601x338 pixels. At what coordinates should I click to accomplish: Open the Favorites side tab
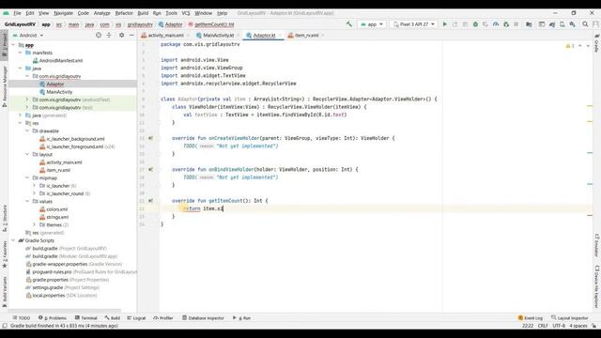tap(5, 254)
